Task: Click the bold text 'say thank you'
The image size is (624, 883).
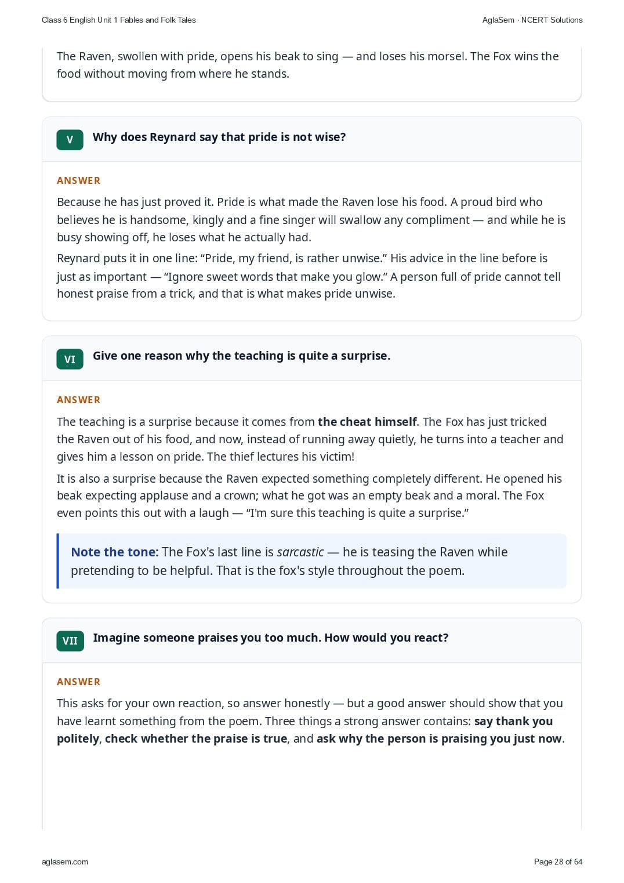Action: [x=513, y=721]
